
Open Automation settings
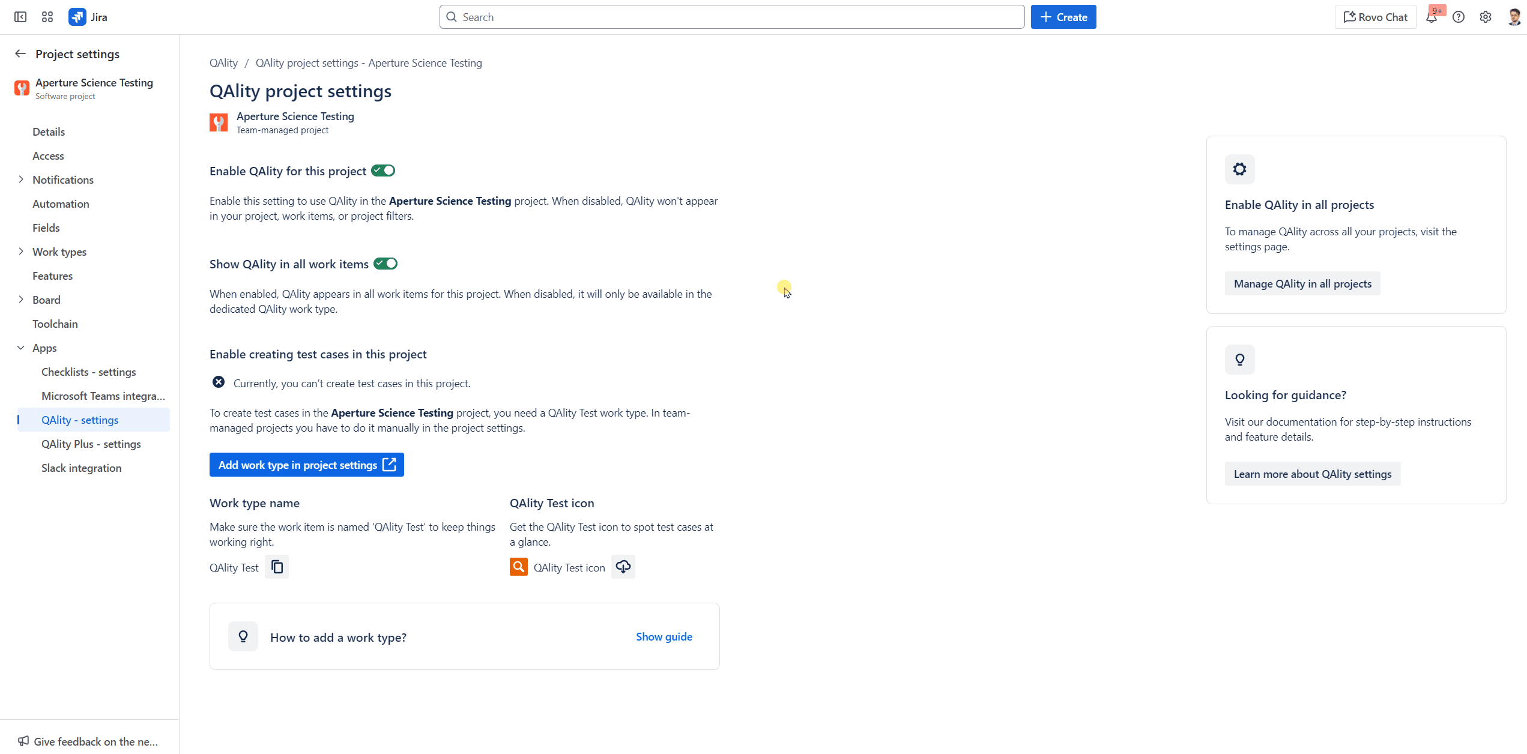click(61, 204)
